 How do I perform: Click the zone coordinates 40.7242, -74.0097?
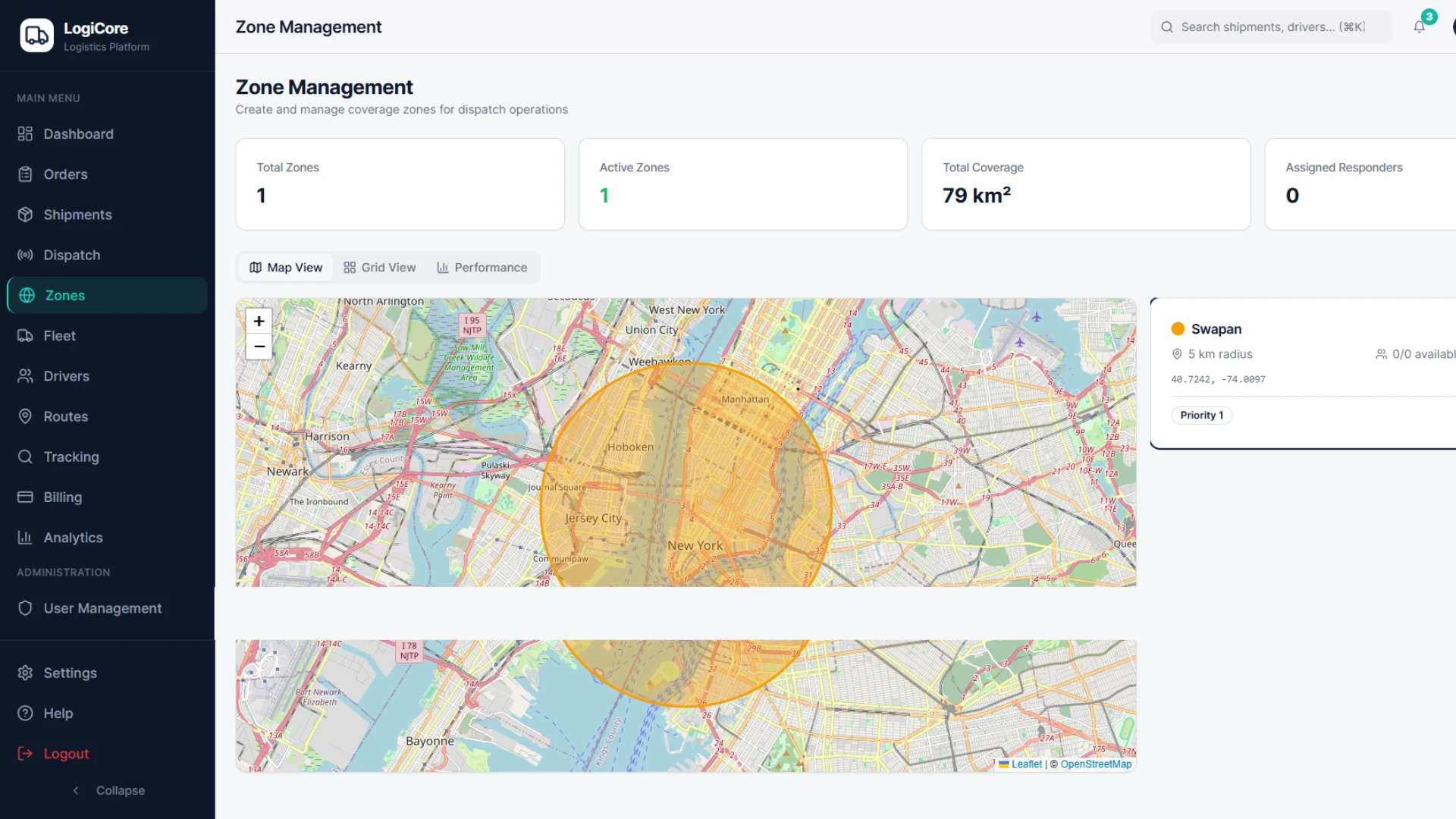(x=1218, y=379)
